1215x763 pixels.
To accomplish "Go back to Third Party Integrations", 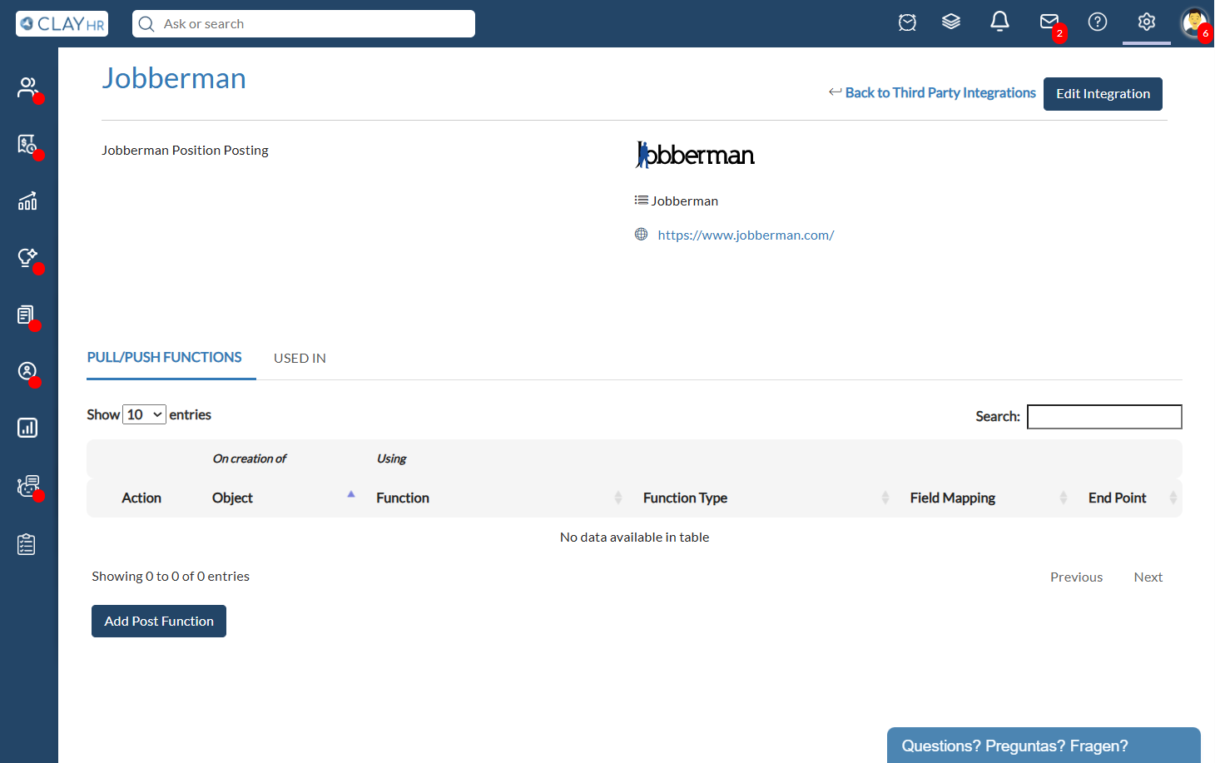I will tap(932, 92).
